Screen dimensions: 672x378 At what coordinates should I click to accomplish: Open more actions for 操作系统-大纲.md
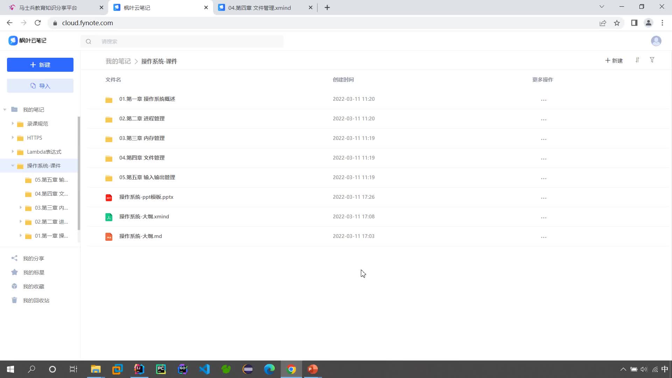pos(544,237)
